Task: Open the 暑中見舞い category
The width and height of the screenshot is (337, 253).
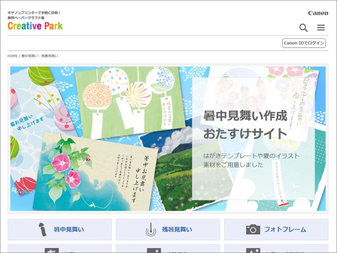Action: pyautogui.click(x=59, y=229)
